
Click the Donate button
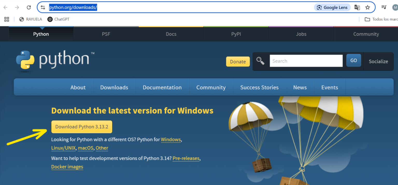[x=238, y=61]
